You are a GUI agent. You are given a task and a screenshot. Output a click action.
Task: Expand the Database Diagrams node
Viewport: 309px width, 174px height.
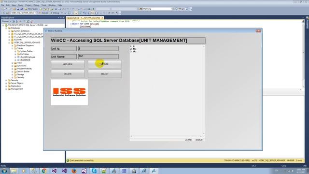pos(13,45)
